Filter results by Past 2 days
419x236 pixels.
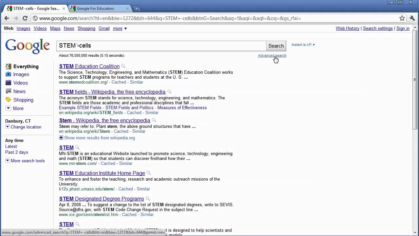tap(17, 152)
